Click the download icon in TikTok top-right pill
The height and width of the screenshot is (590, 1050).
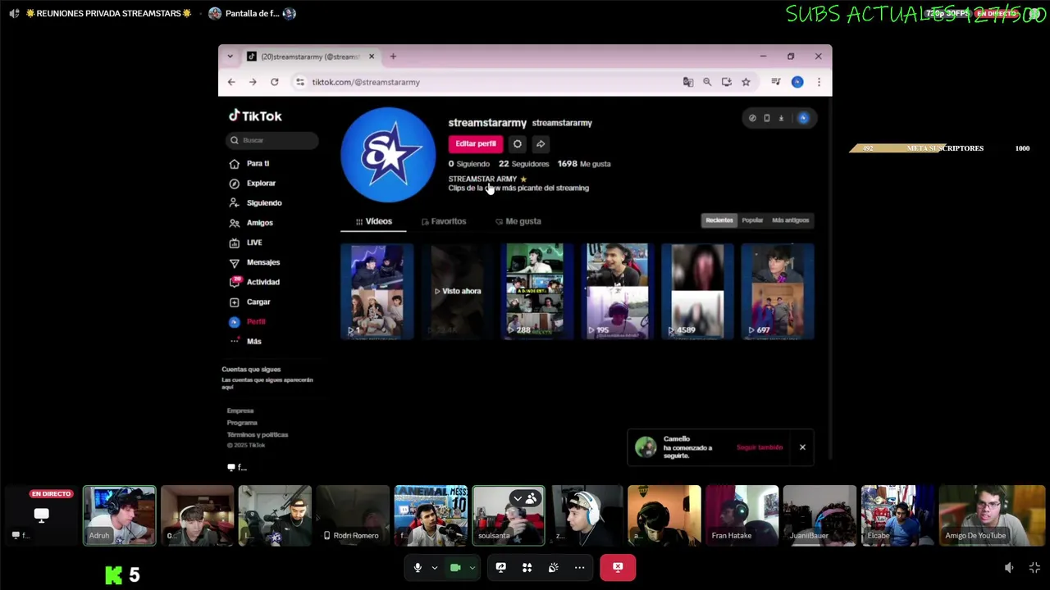[781, 118]
